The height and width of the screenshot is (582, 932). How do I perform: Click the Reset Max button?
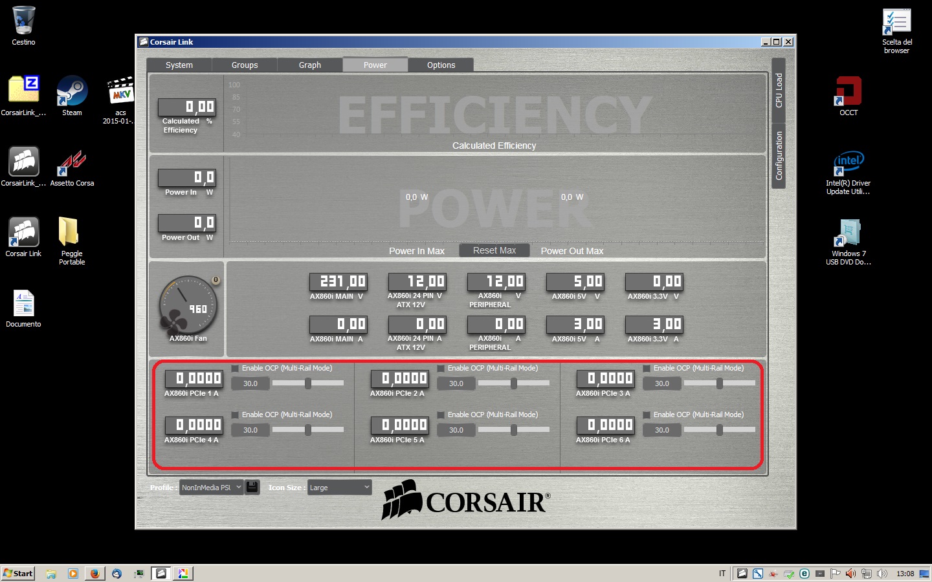pyautogui.click(x=494, y=250)
